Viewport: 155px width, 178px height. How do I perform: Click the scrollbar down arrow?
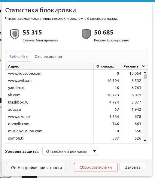pyautogui.click(x=145, y=141)
